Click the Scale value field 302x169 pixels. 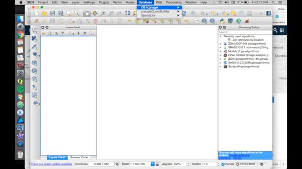[x=140, y=164]
